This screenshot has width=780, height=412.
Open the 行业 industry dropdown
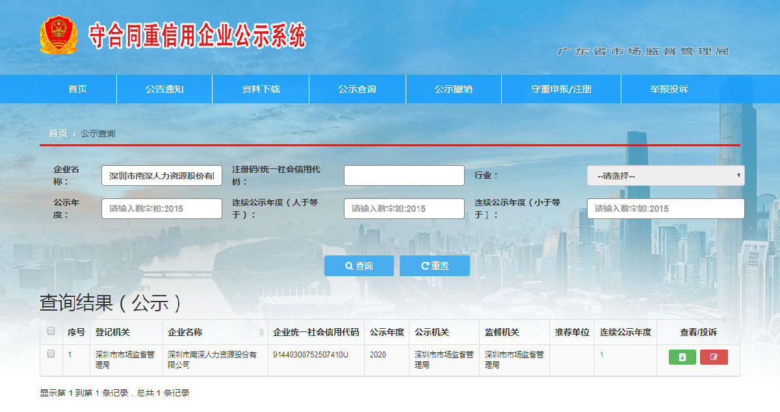click(x=665, y=175)
